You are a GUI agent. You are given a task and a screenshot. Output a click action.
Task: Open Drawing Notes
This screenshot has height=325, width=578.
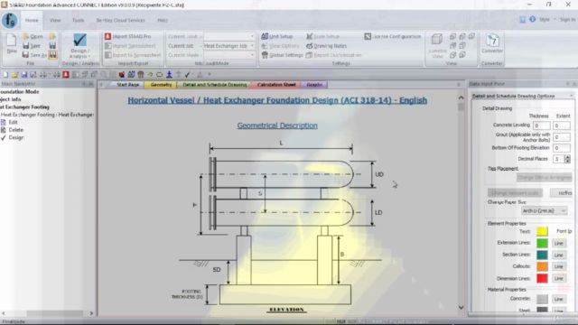click(x=326, y=46)
